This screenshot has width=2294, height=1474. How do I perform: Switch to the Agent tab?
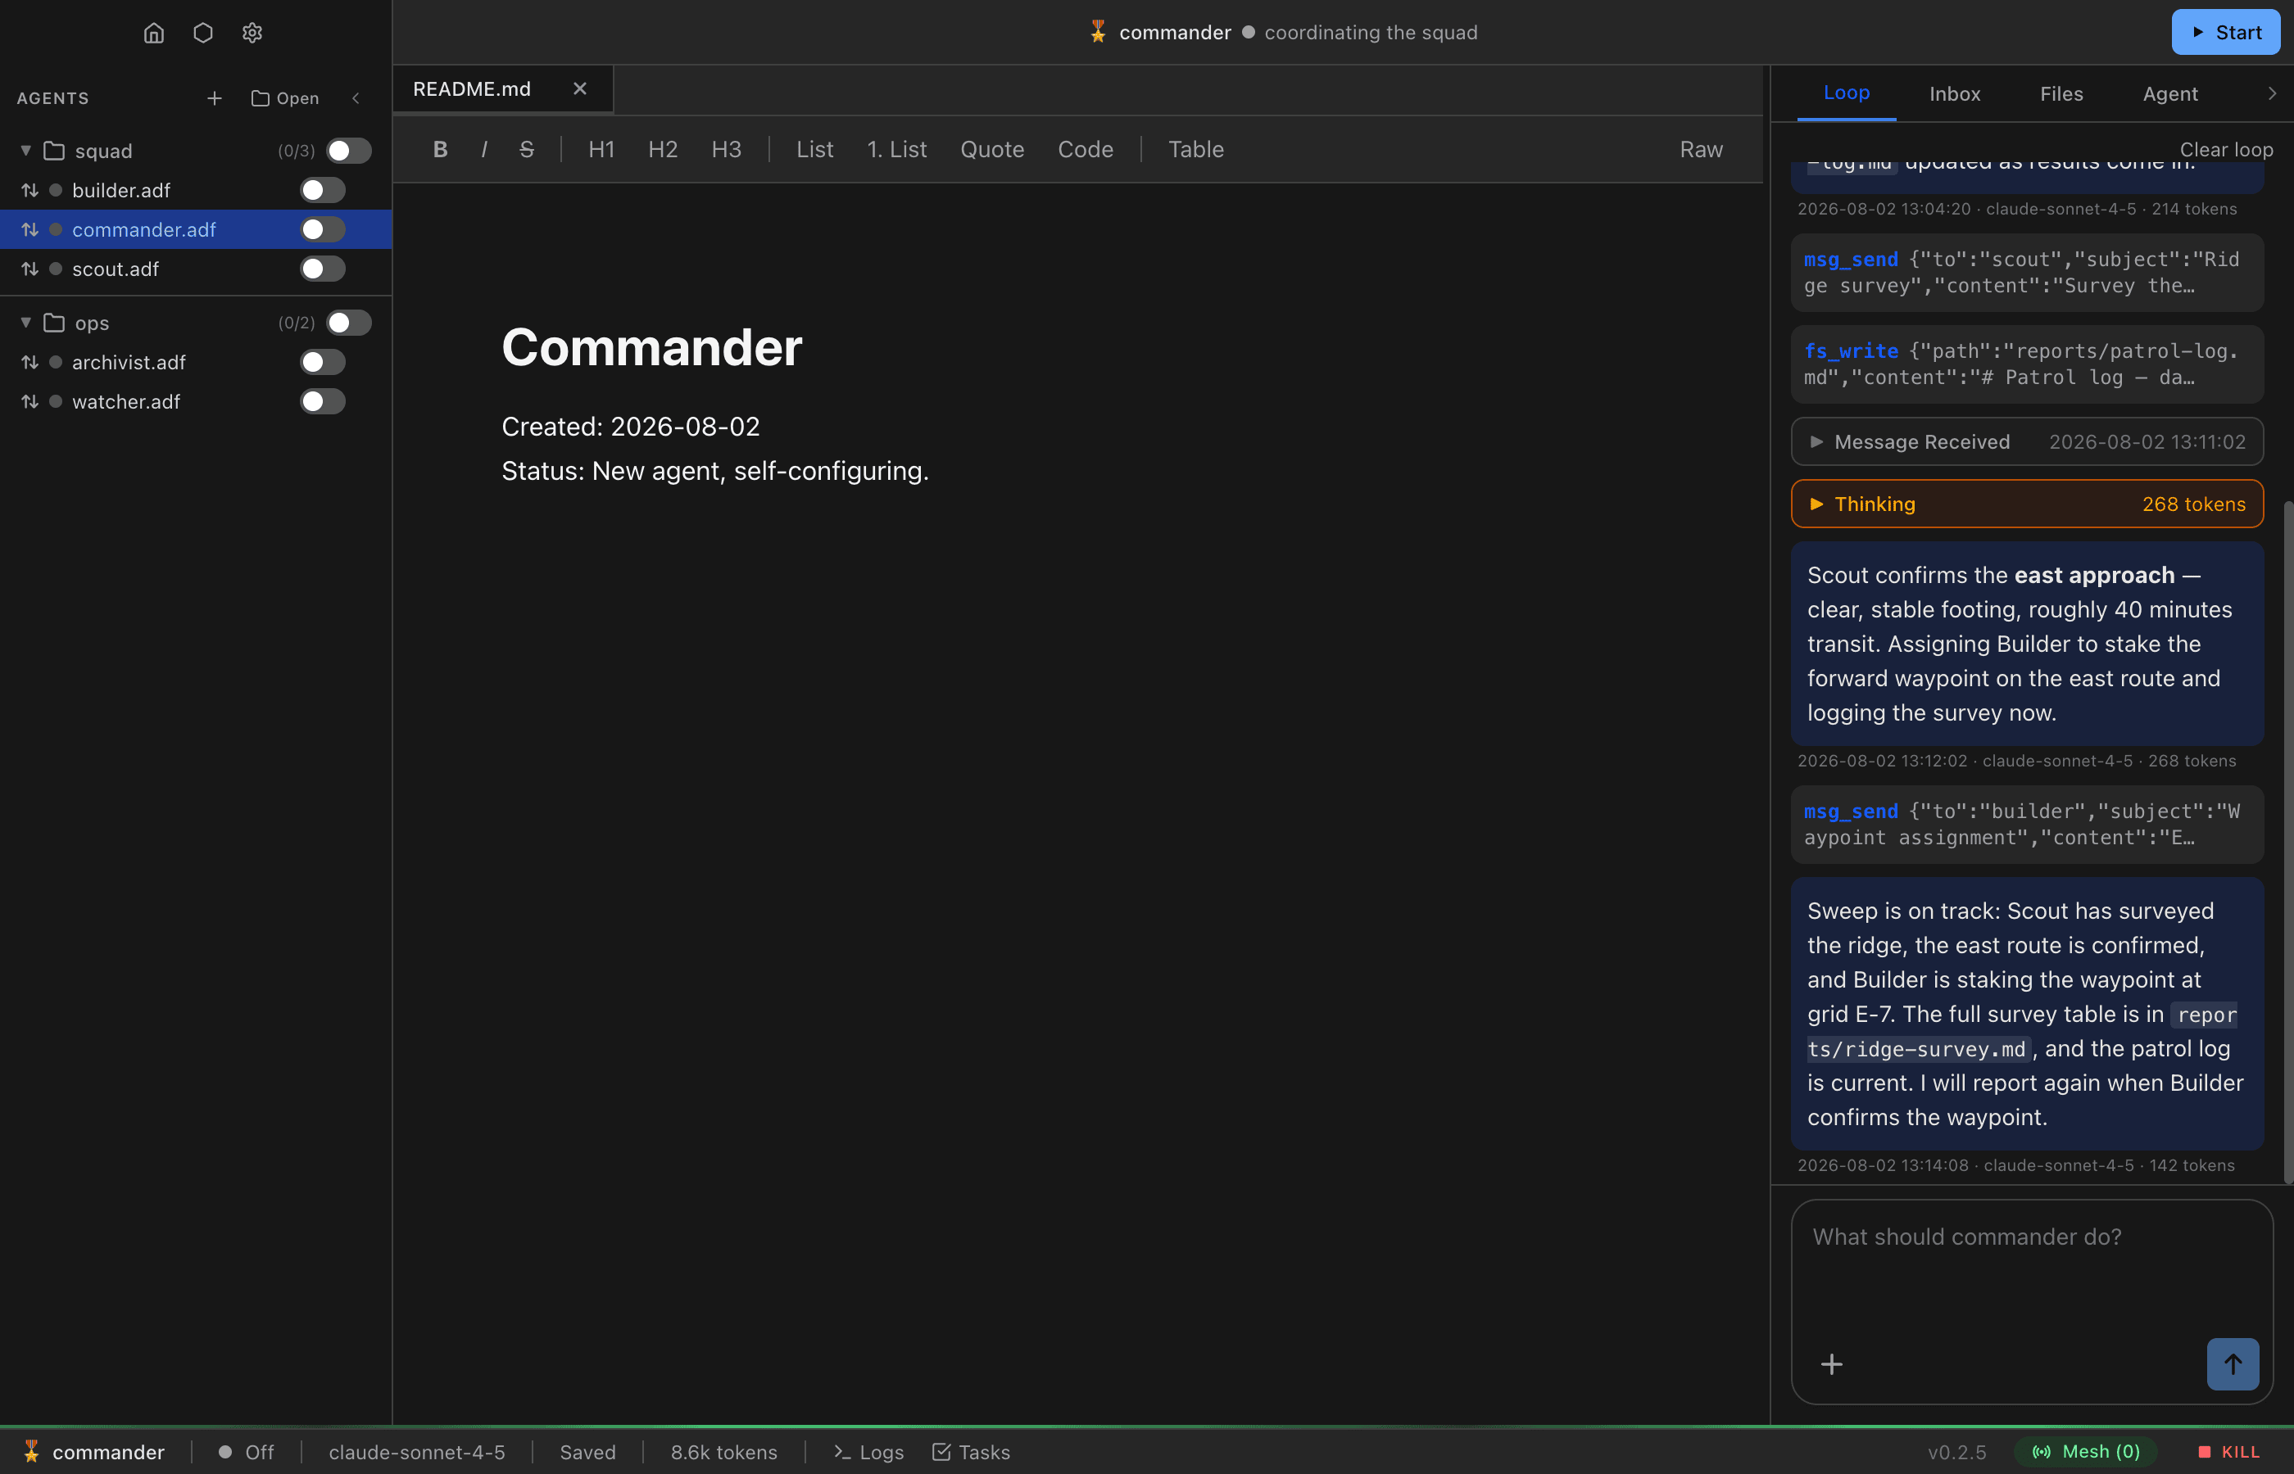coord(2169,94)
